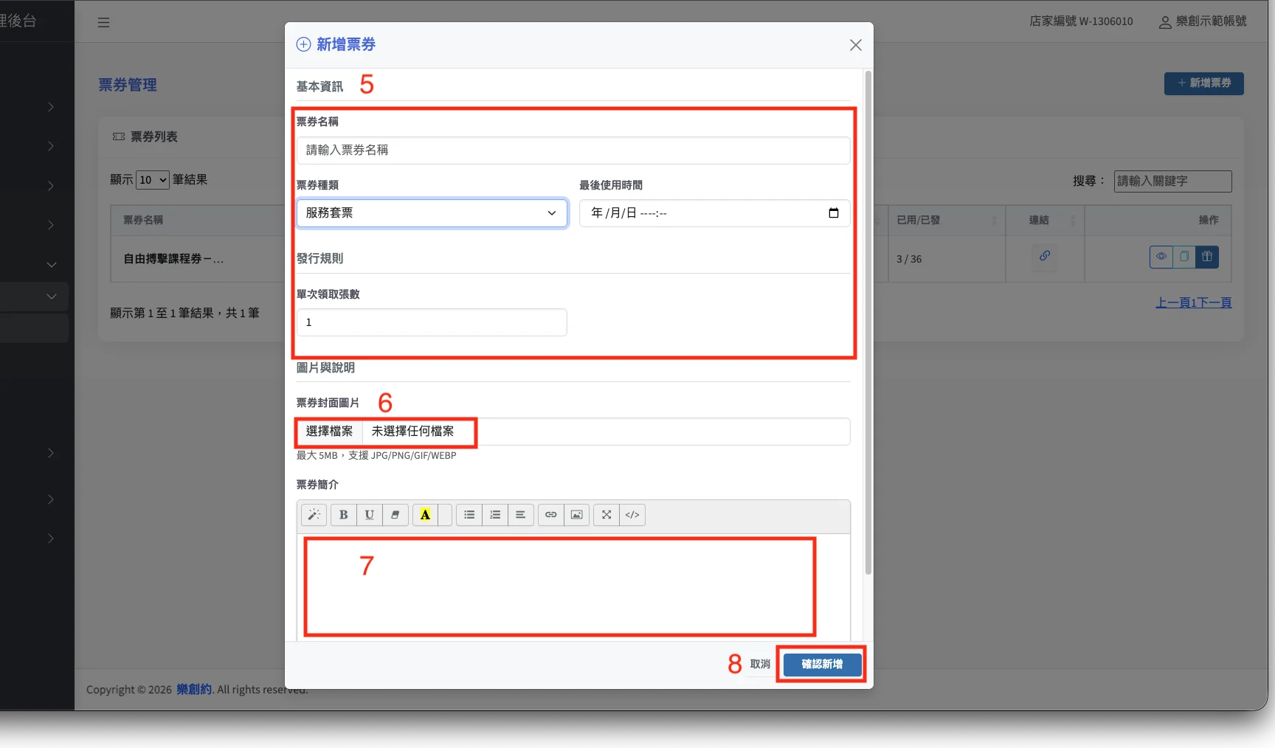
Task: Click the eraser remove-format icon
Action: pyautogui.click(x=395, y=515)
